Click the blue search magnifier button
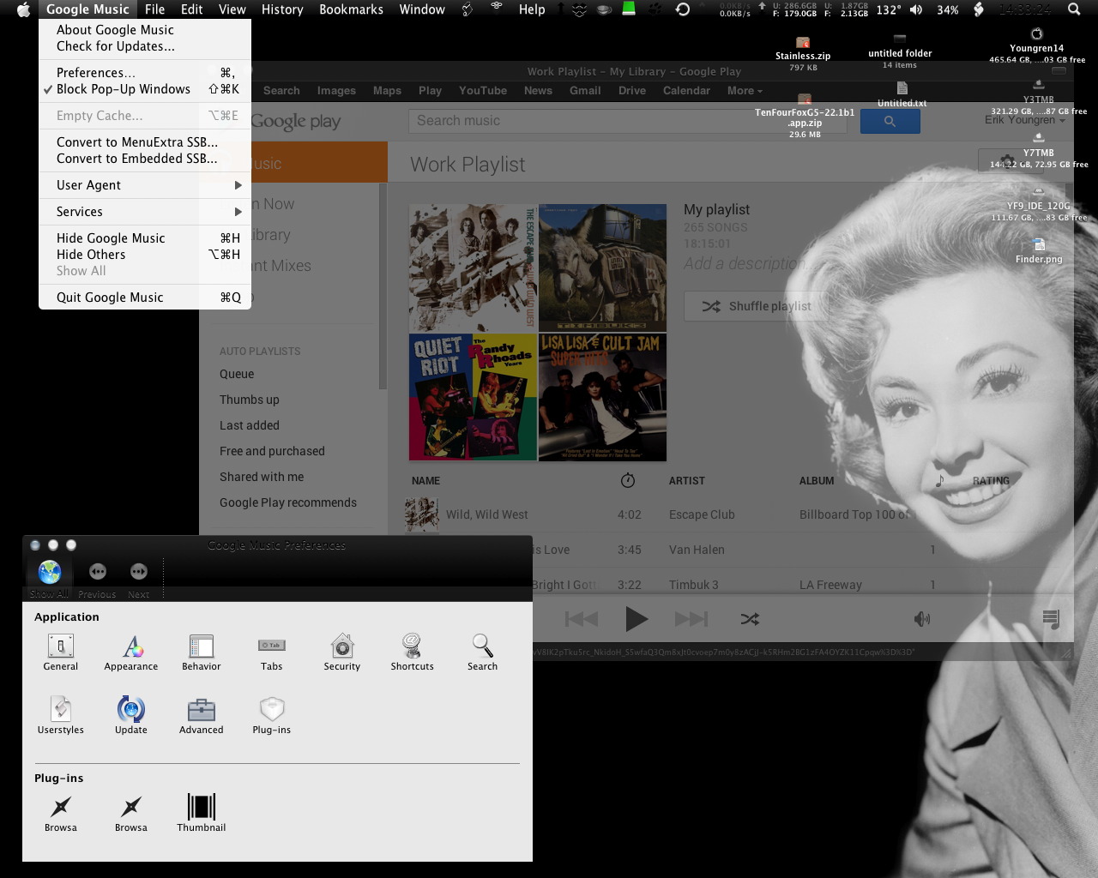1098x878 pixels. [x=890, y=121]
